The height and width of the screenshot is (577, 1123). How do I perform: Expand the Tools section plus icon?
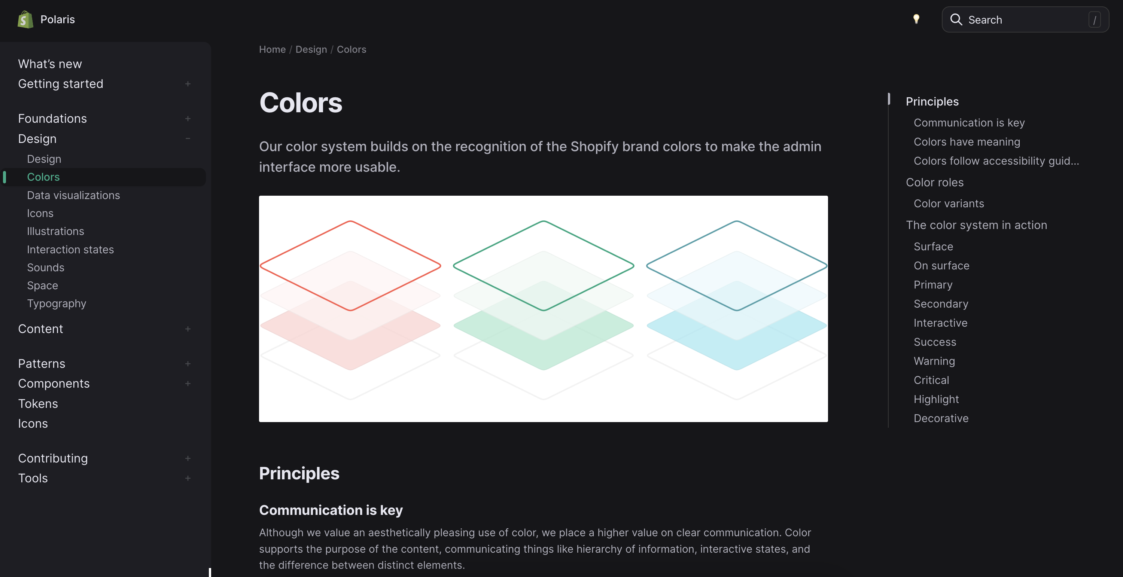pos(188,478)
